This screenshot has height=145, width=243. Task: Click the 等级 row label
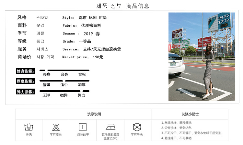pyautogui.click(x=22, y=41)
